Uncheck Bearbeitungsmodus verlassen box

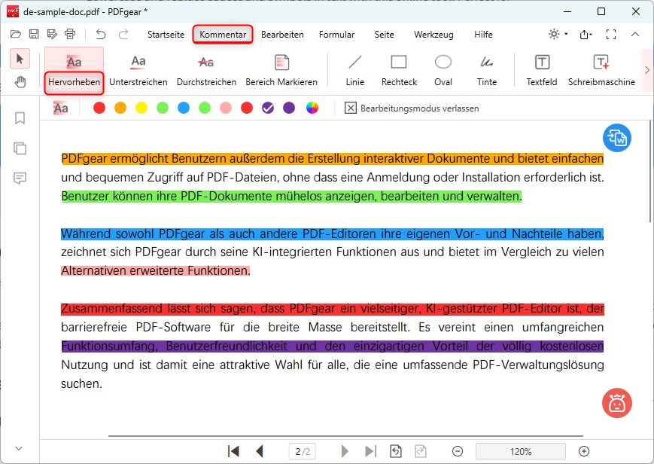(351, 108)
